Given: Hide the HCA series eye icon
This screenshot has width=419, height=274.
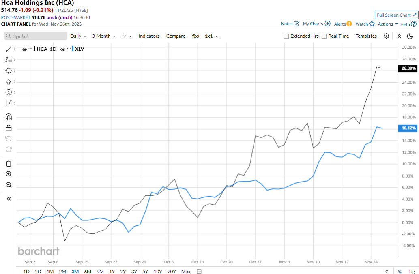Looking at the screenshot, I should point(24,49).
